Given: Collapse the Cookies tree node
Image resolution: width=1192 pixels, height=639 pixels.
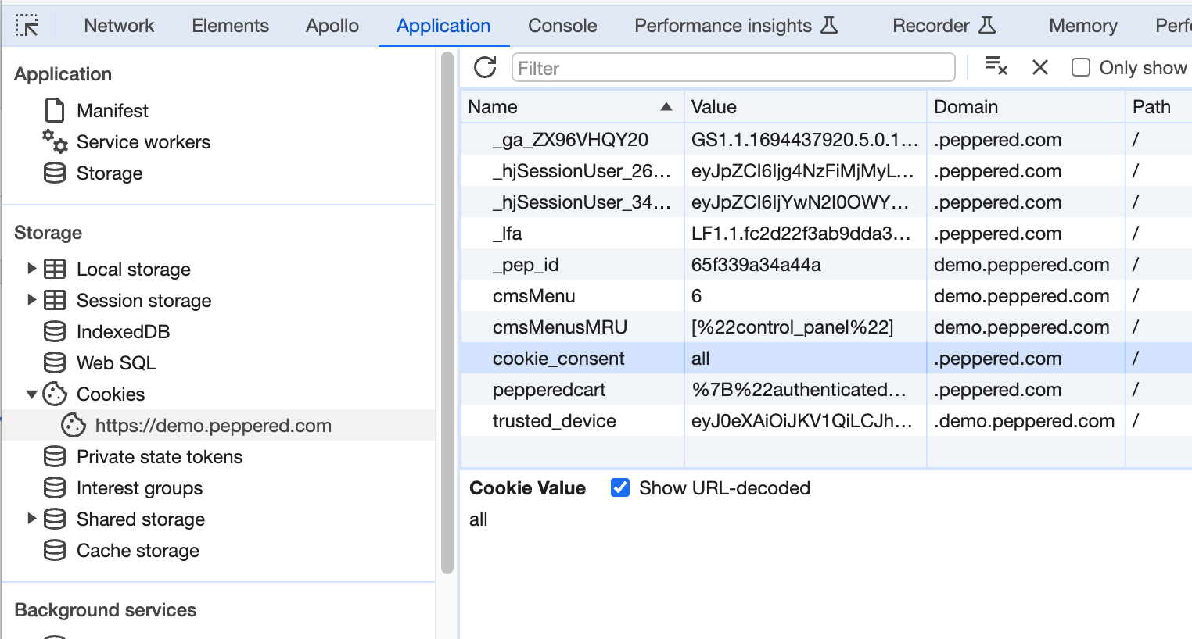Looking at the screenshot, I should click(x=31, y=394).
